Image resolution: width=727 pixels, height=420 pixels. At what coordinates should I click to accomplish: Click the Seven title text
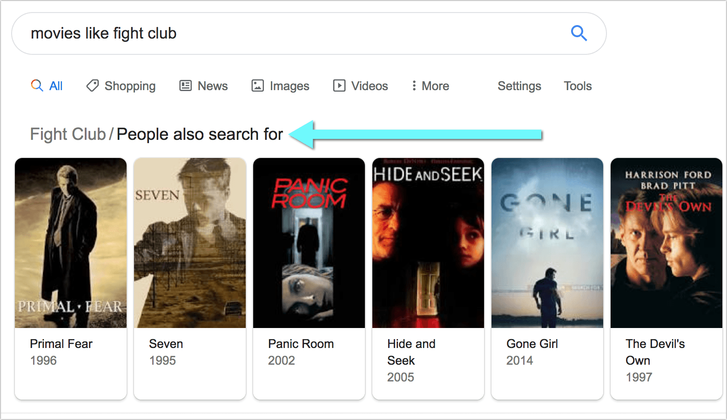166,344
